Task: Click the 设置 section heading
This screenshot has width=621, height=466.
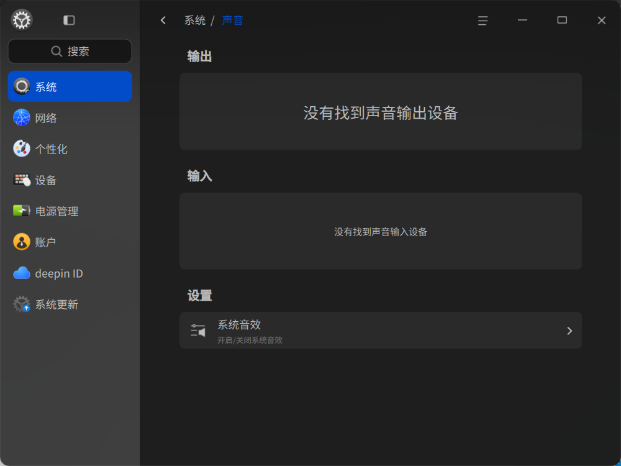Action: 199,296
